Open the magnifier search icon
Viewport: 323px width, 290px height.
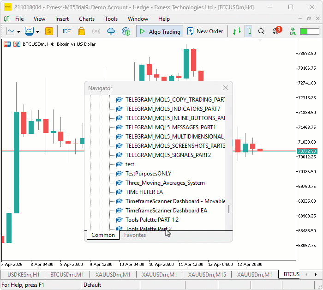coord(261,31)
